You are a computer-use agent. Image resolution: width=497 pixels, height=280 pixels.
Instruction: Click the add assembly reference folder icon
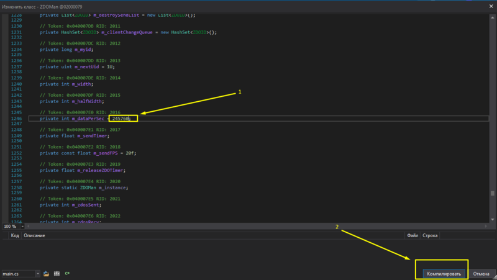click(x=47, y=273)
